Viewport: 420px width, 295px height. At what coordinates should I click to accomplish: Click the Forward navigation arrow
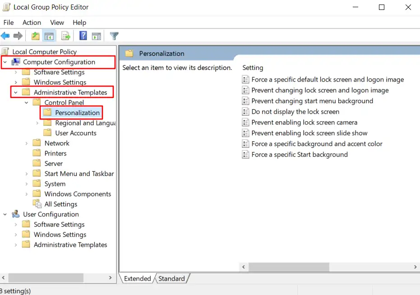click(18, 36)
